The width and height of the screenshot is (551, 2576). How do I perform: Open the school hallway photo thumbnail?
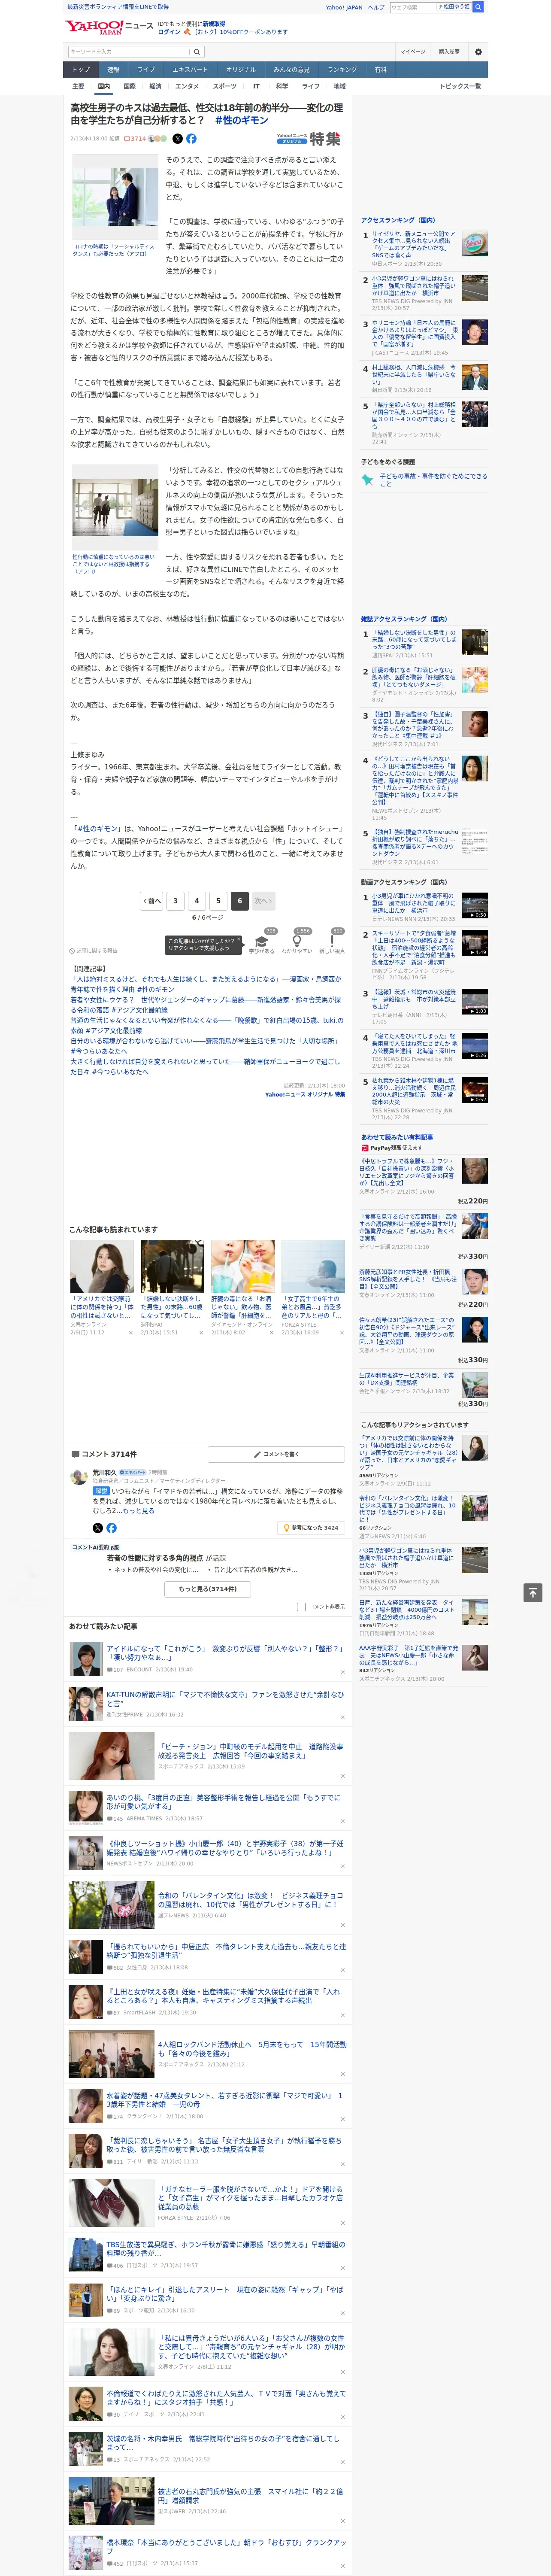click(115, 507)
